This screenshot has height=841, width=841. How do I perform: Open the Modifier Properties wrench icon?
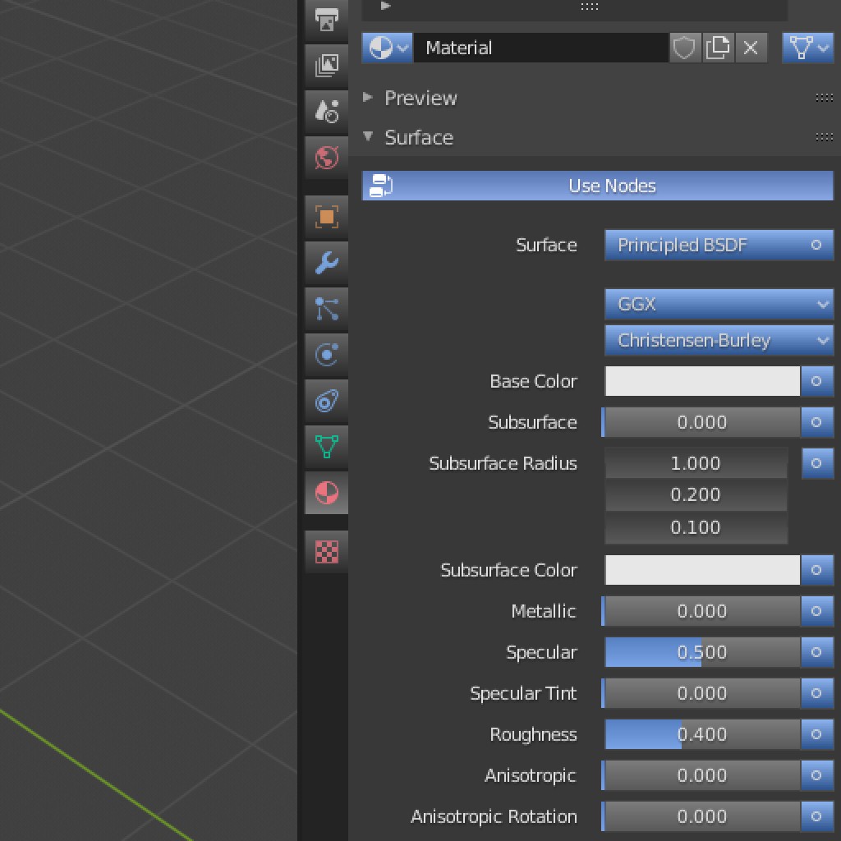[326, 263]
